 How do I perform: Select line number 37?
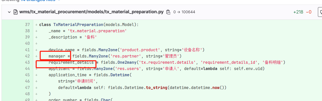click(27, 24)
